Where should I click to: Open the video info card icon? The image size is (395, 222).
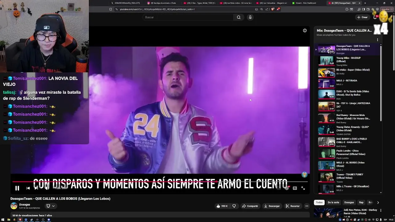click(305, 31)
